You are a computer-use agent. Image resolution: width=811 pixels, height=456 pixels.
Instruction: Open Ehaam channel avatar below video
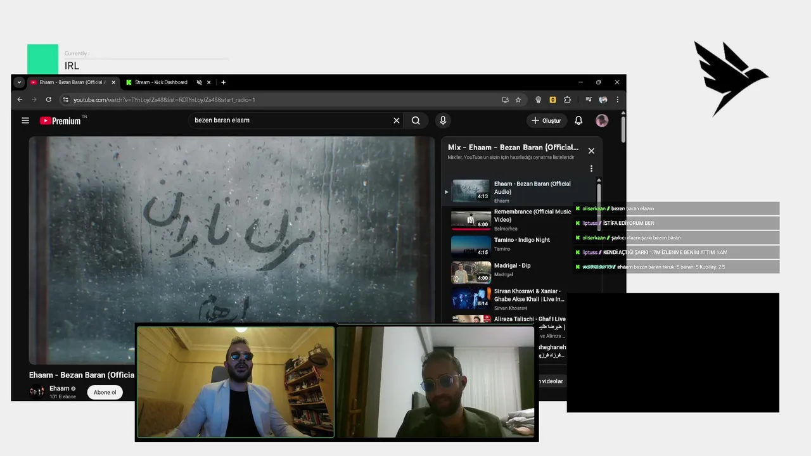point(37,391)
